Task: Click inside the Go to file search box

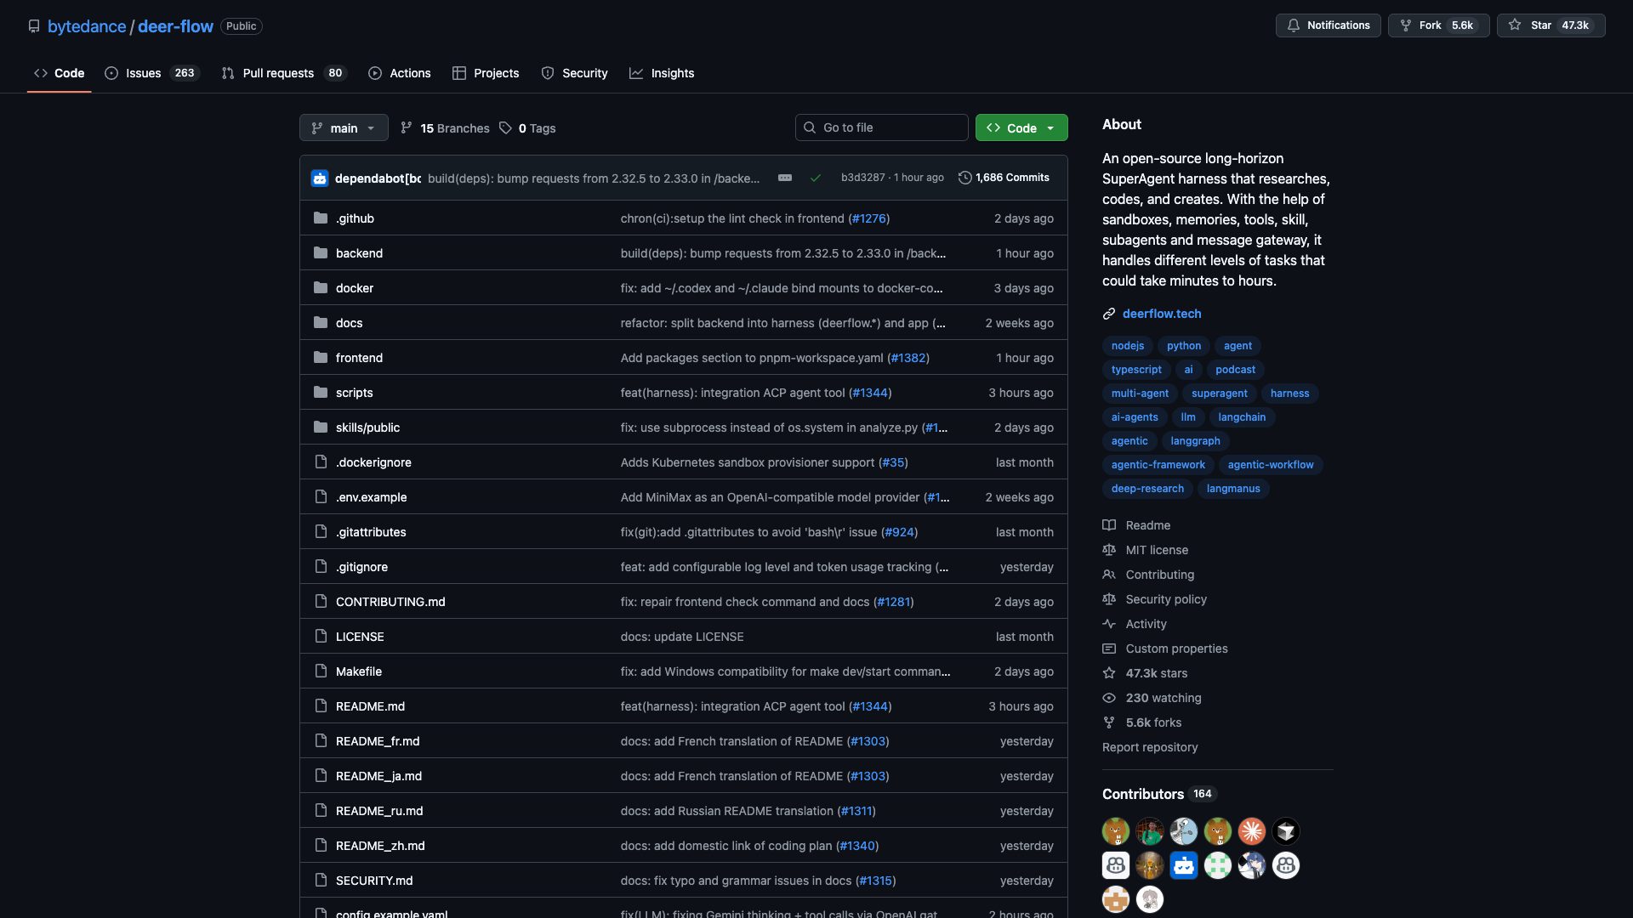Action: tap(881, 127)
